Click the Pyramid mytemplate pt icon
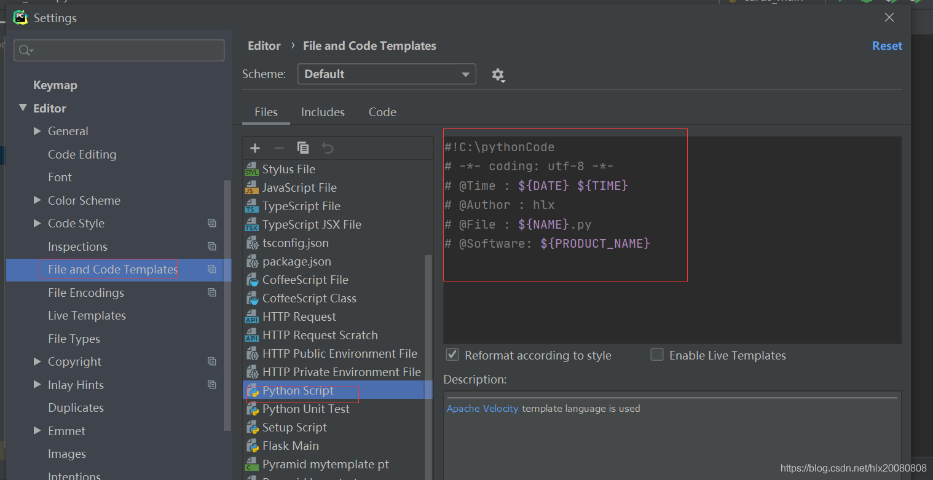The image size is (933, 480). (252, 464)
